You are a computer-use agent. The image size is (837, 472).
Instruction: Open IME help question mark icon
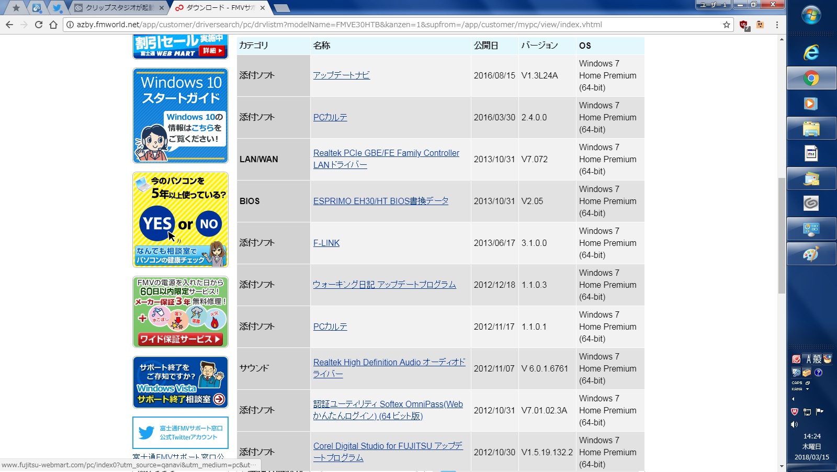(x=819, y=373)
